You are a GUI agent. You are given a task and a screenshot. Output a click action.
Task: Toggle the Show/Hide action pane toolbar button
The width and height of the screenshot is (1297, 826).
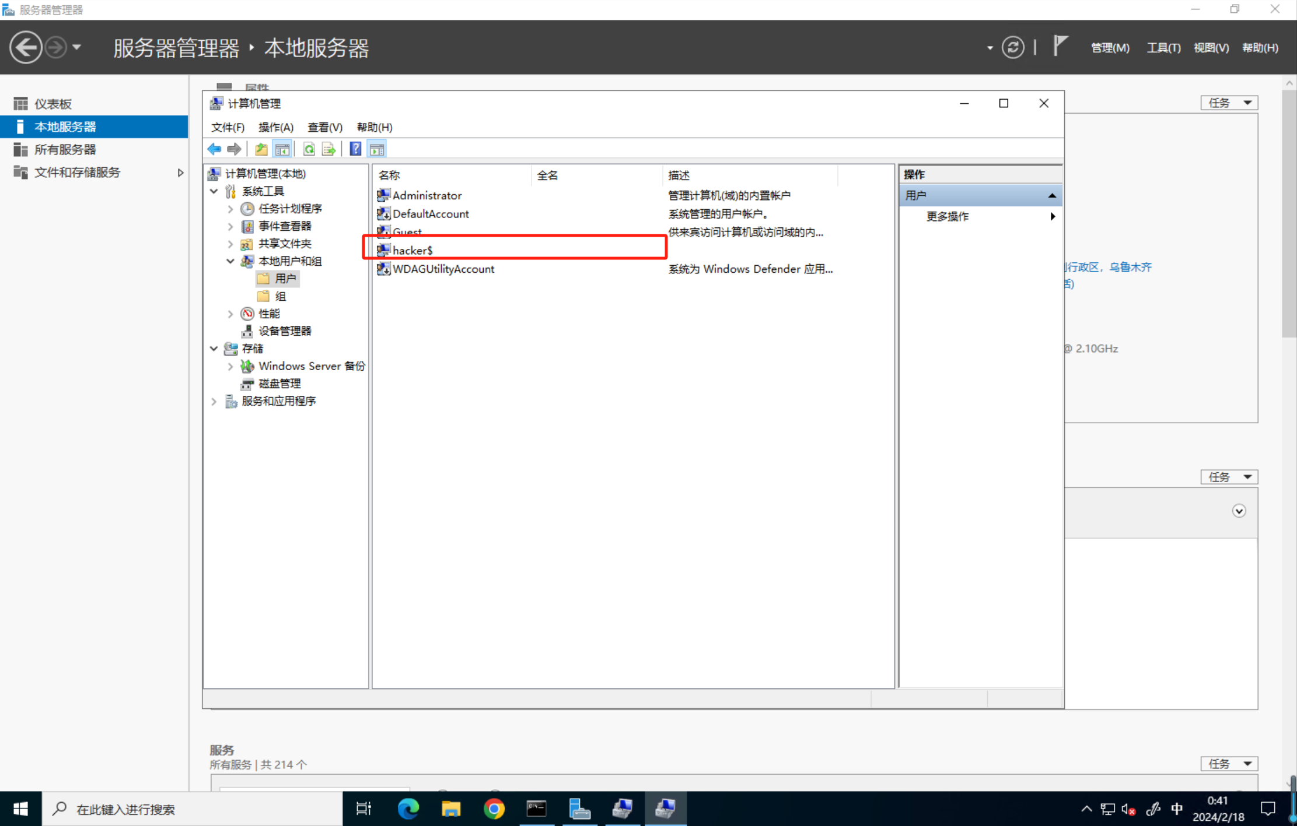(x=377, y=149)
